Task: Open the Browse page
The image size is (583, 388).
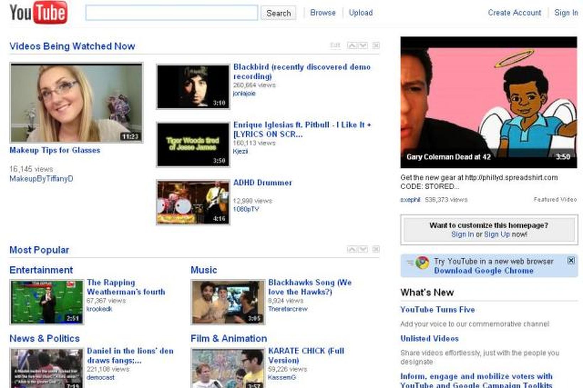Action: click(x=323, y=13)
